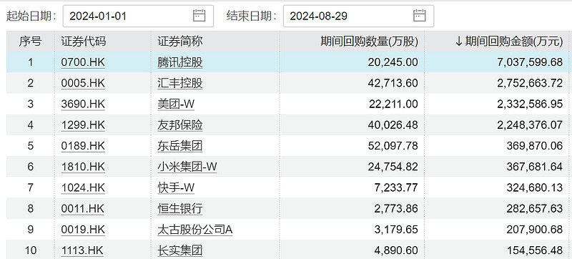Viewport: 572px width, 259px height.
Task: Select buyback quantity cell 3,179.65
Action: pyautogui.click(x=397, y=230)
